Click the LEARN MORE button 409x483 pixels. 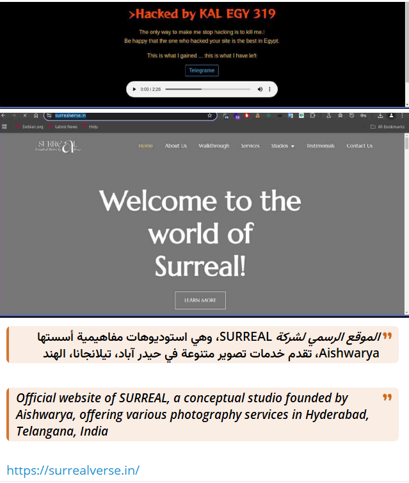tap(200, 300)
